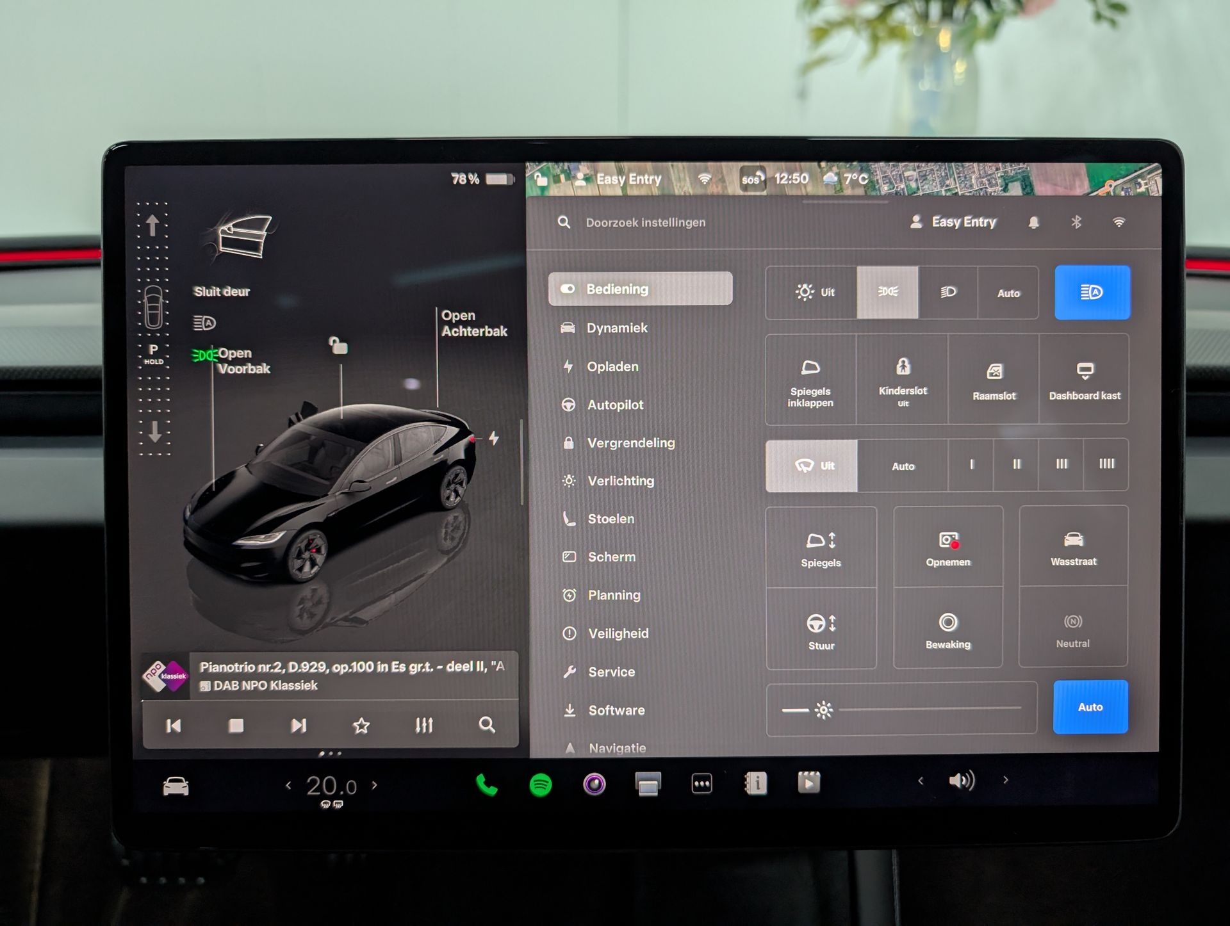Open Easy Entry profile selector
The width and height of the screenshot is (1230, 926).
pyautogui.click(x=953, y=222)
